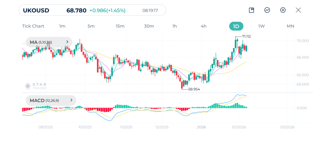Select the 1m timeframe
313x144 pixels.
coord(62,26)
